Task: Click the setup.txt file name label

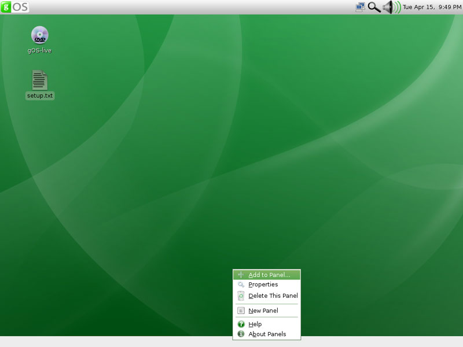Action: tap(40, 95)
